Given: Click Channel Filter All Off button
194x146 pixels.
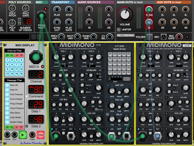Looking at the screenshot, I should tap(19, 55).
